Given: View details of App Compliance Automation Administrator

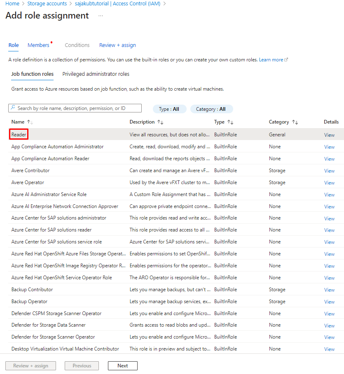Looking at the screenshot, I should point(329,147).
